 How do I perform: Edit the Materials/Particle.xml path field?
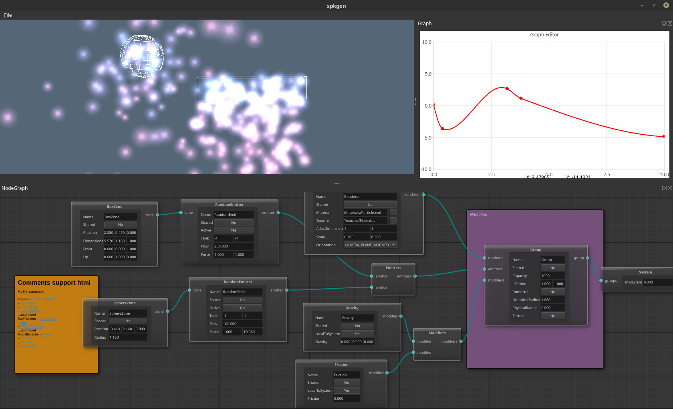(365, 213)
